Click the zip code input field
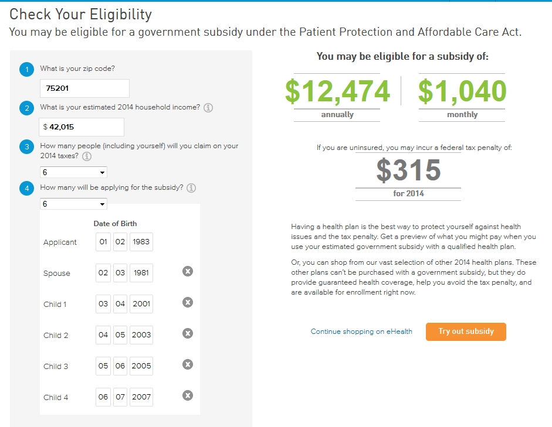This screenshot has height=427, width=552. coord(84,88)
